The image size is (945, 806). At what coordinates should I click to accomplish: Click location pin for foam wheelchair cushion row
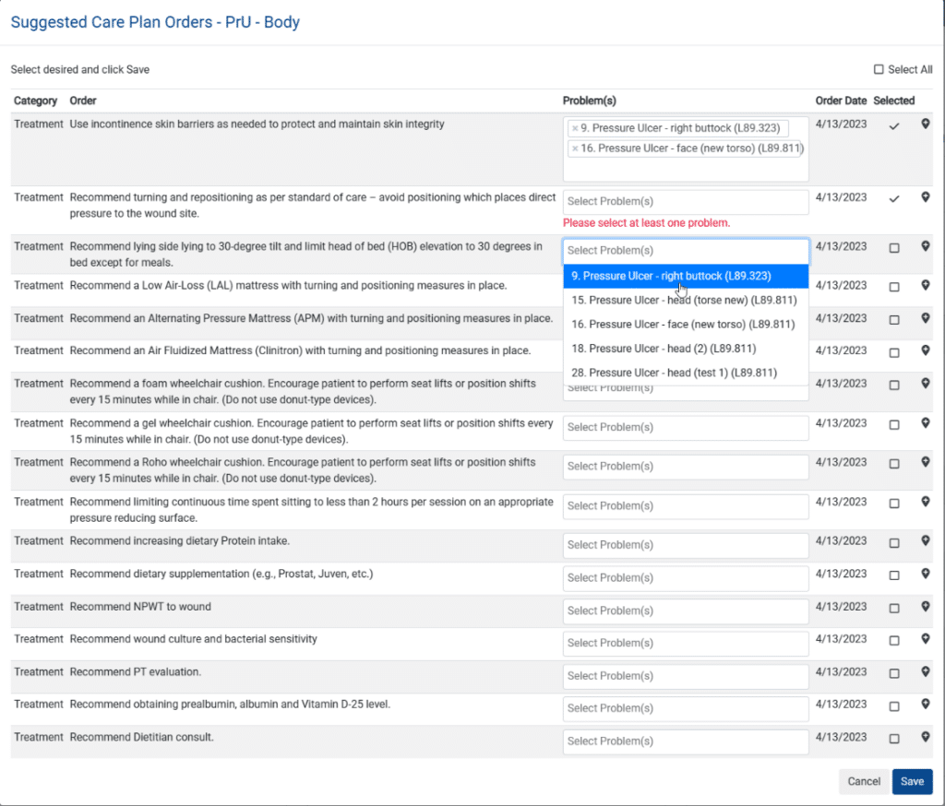pos(925,384)
